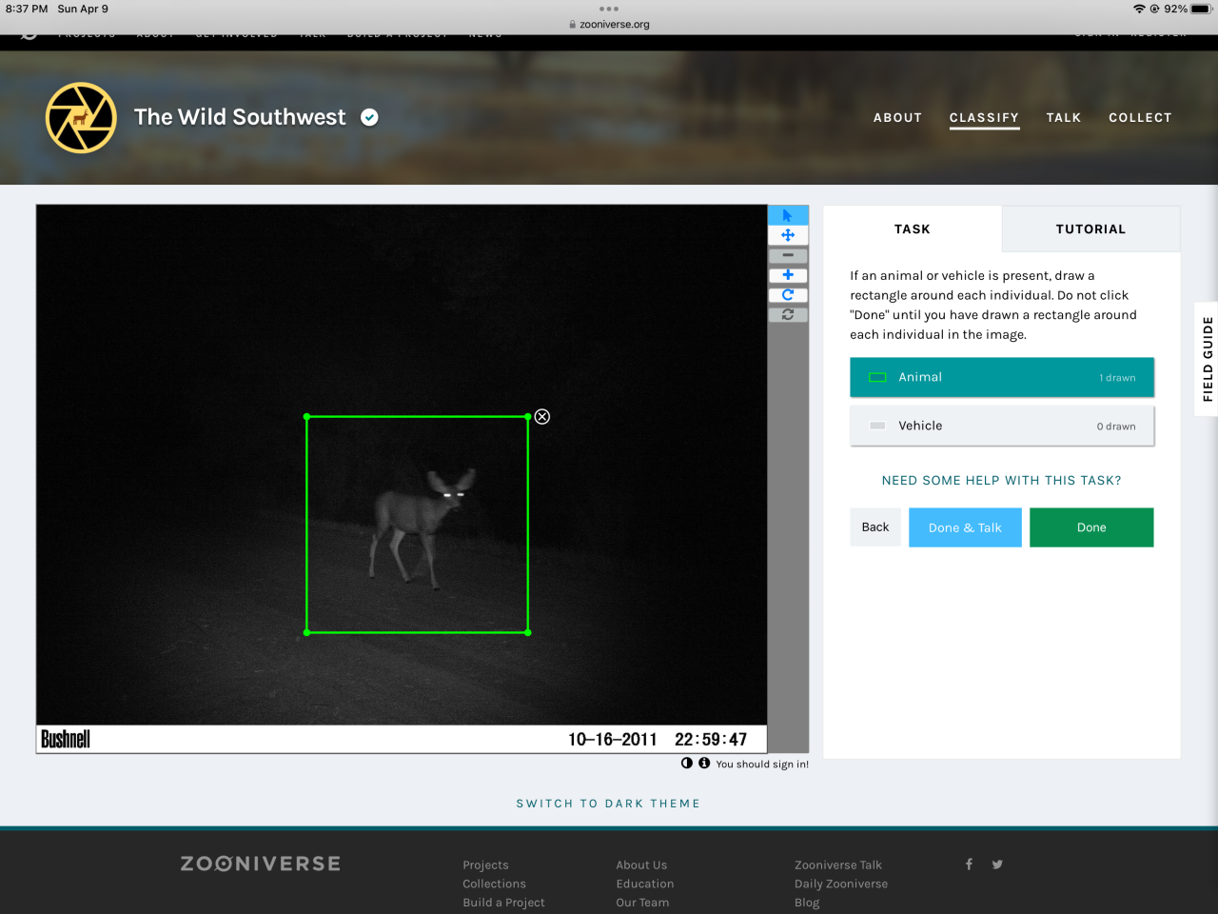Image resolution: width=1218 pixels, height=914 pixels.
Task: Zoom out of the camera image
Action: click(x=788, y=255)
